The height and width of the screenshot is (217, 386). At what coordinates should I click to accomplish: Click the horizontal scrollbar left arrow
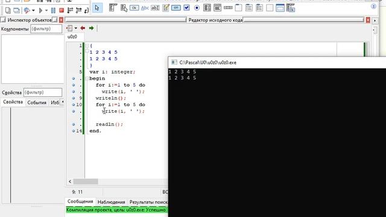tap(70, 181)
